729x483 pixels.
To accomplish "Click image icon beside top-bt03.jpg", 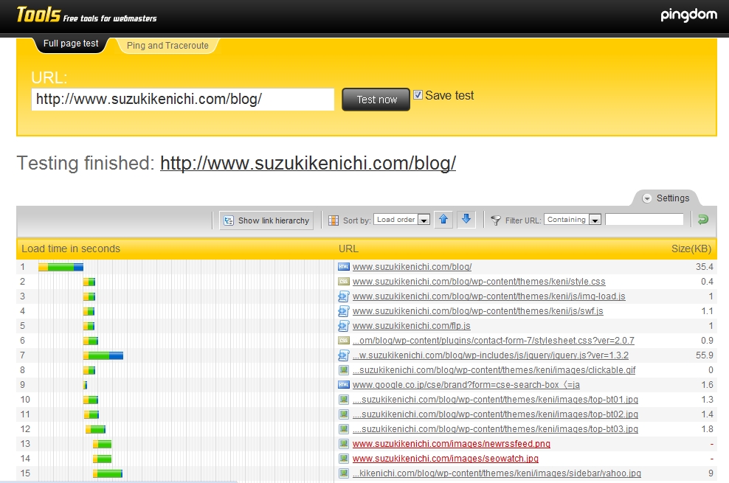I will pyautogui.click(x=344, y=429).
